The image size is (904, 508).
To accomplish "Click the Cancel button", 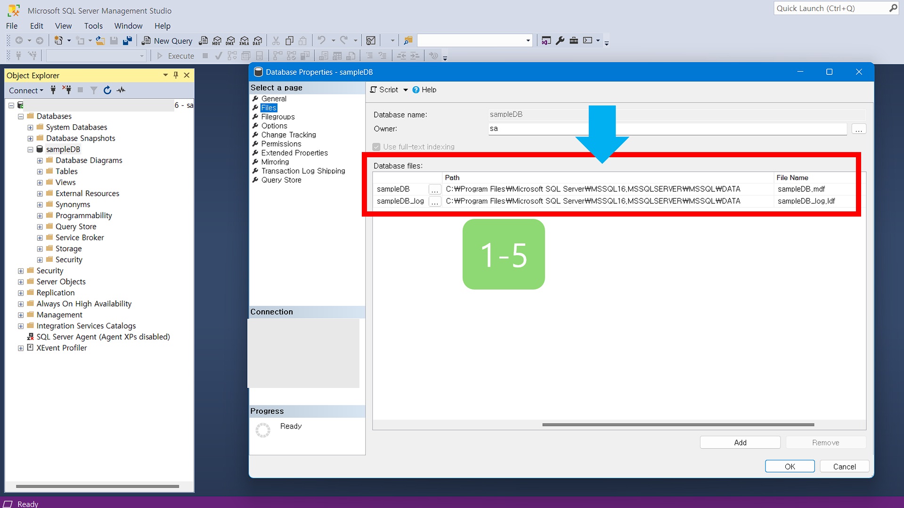I will coord(844,466).
